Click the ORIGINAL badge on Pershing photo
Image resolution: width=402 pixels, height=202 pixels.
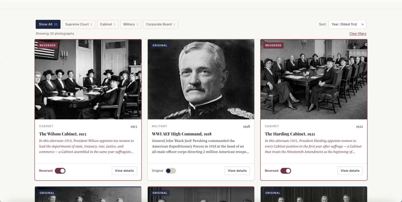point(160,45)
